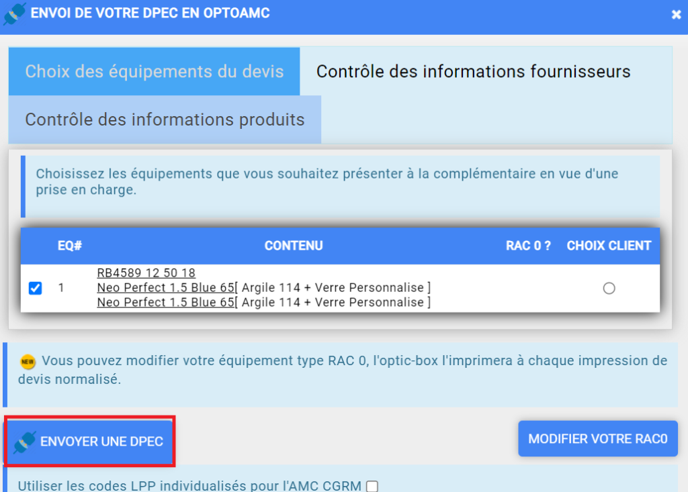Click the plug icon in the title bar

14,13
